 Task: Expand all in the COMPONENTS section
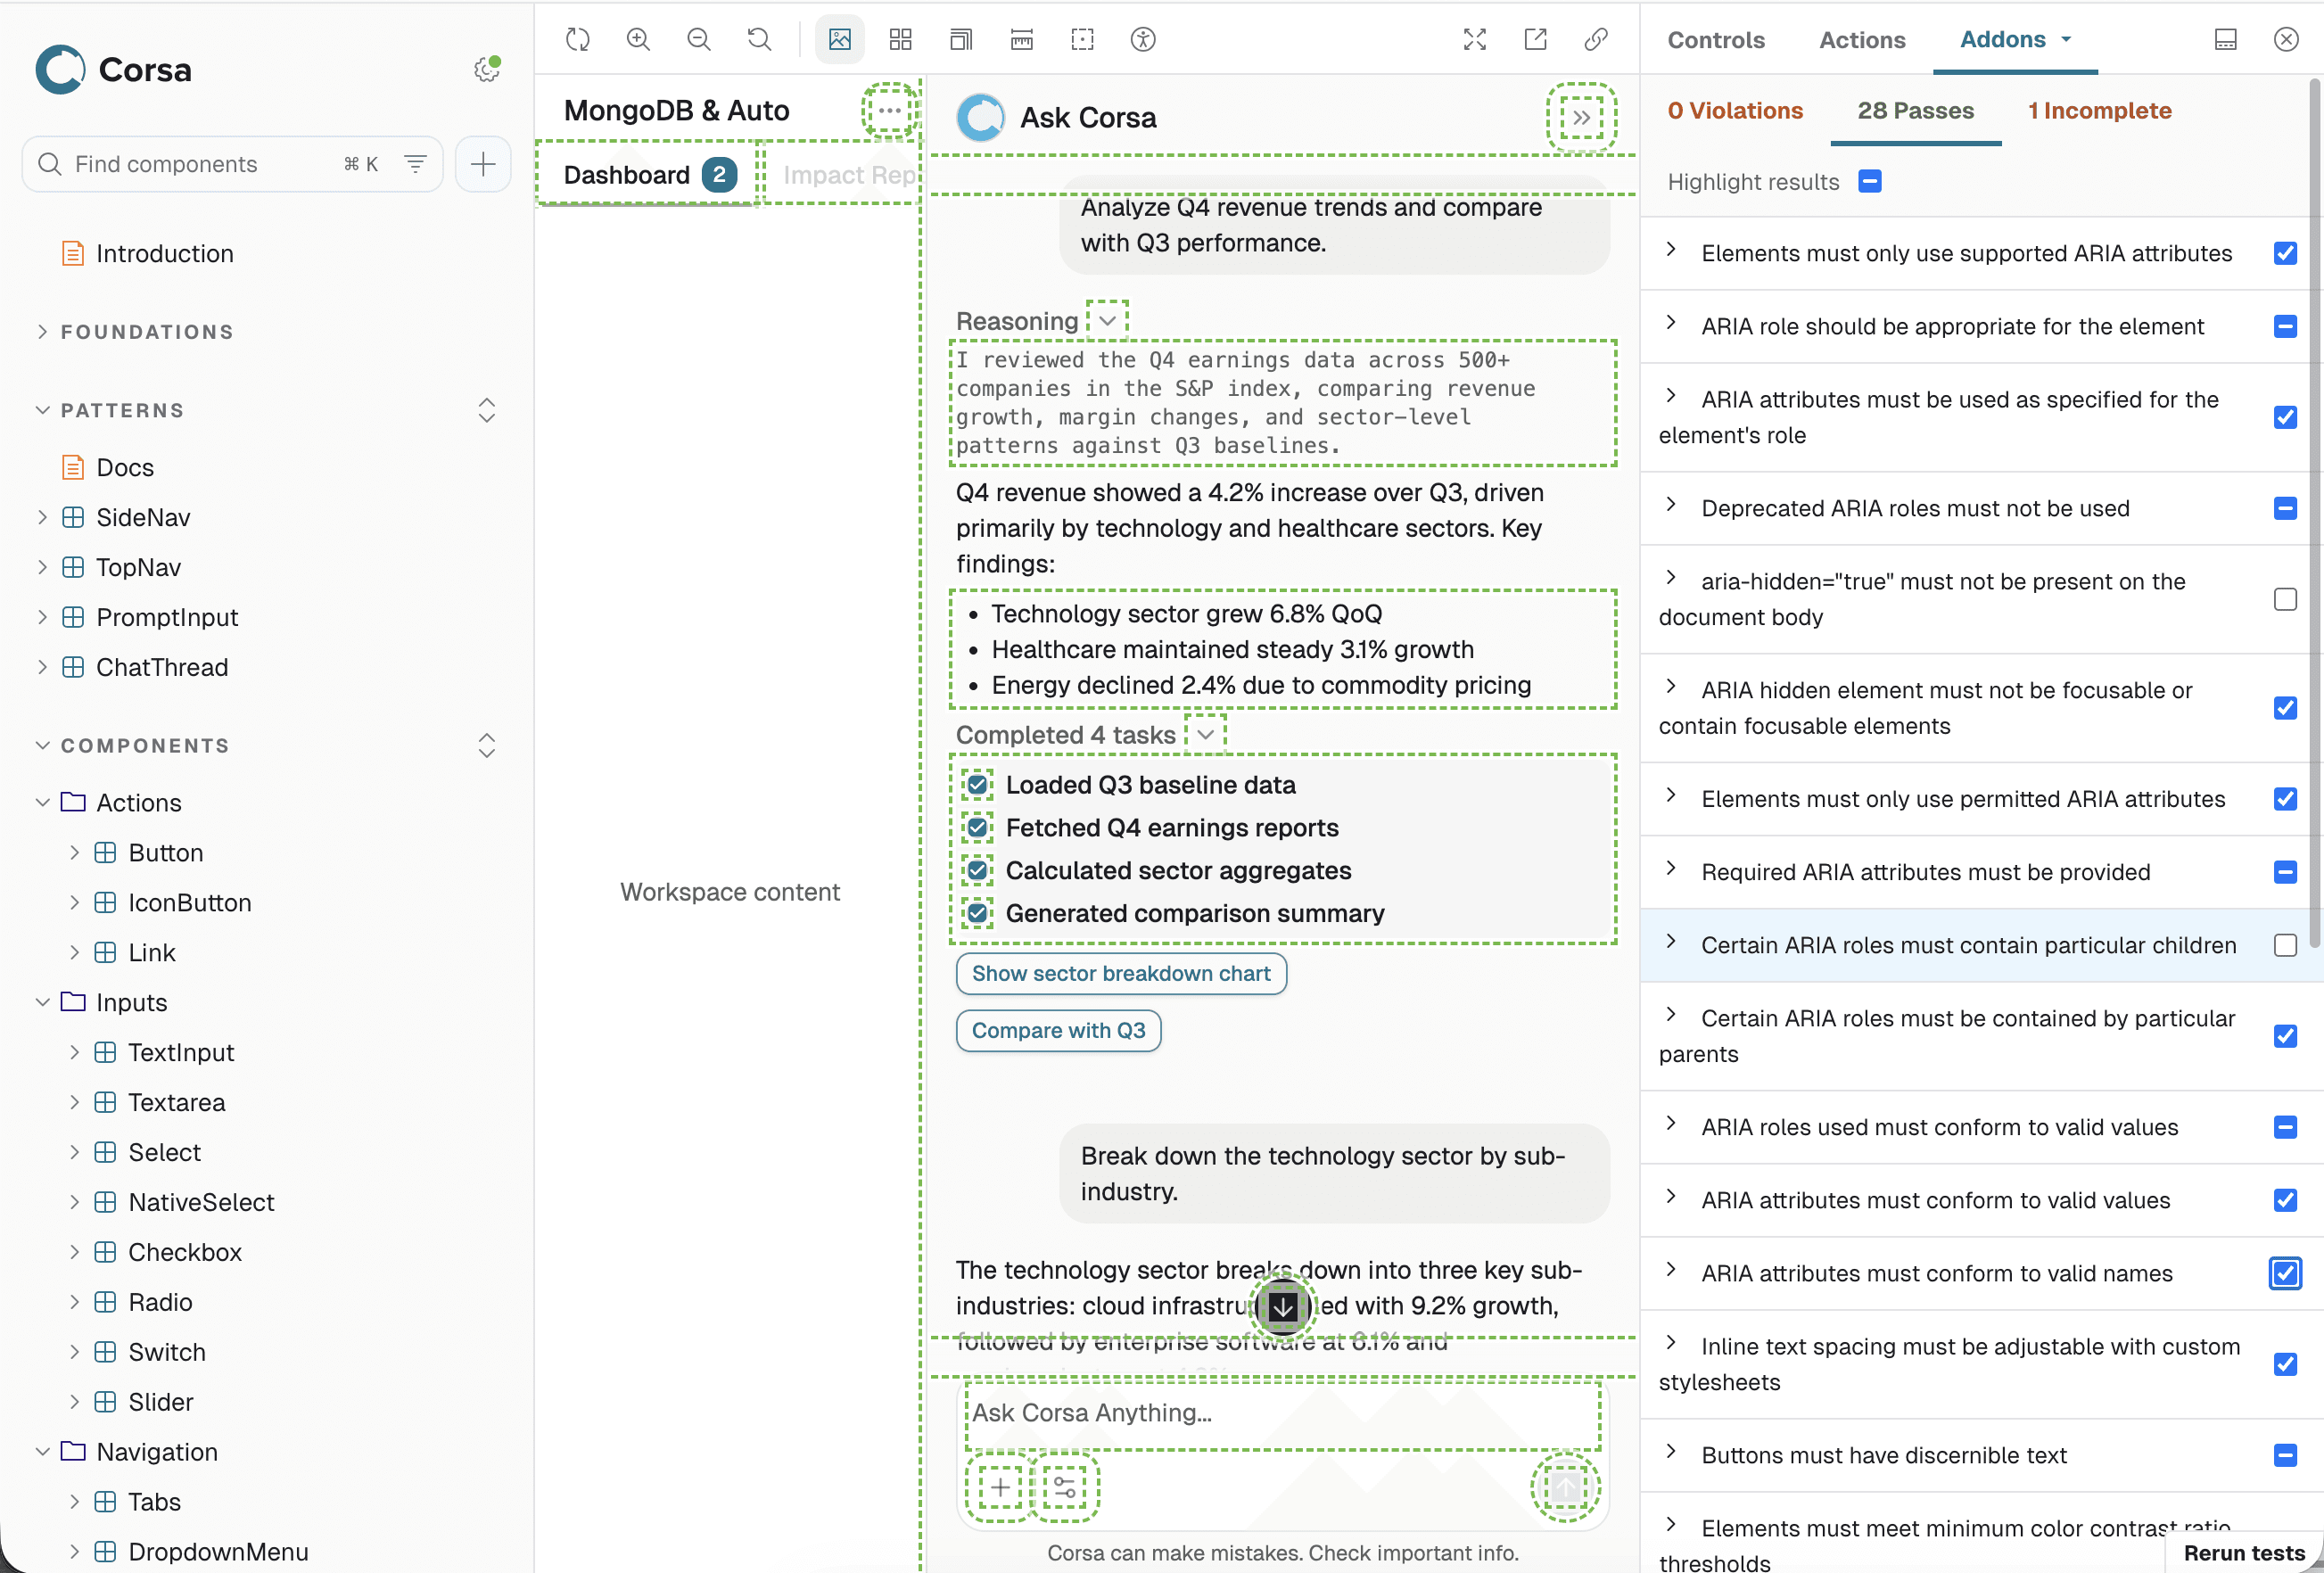coord(487,746)
